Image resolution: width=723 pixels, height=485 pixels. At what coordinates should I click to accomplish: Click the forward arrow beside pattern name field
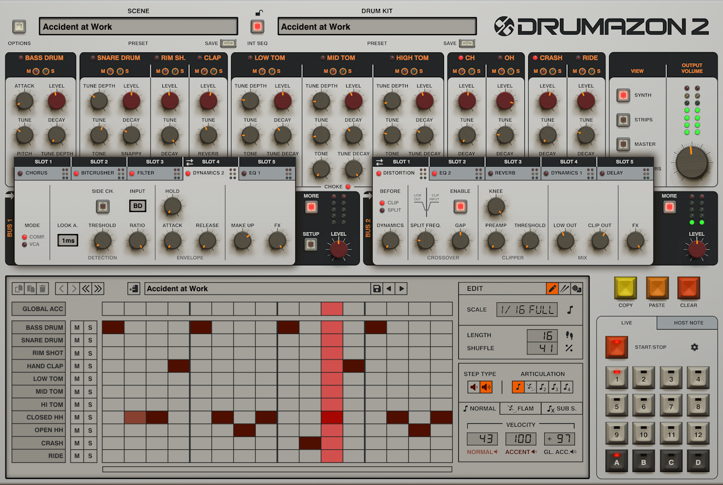point(401,288)
